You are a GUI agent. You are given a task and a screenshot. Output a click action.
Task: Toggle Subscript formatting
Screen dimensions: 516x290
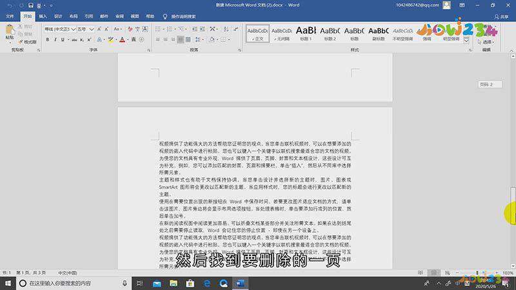pos(82,40)
